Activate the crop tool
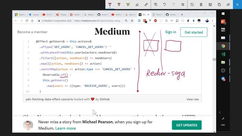Screen dimensions: 242x136 pyautogui.click(x=183, y=5)
